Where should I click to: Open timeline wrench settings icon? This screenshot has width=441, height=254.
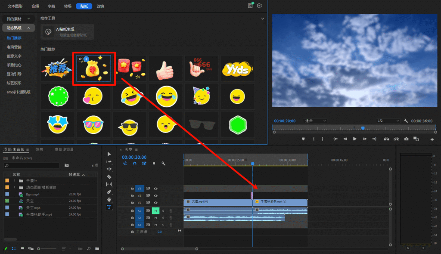163,164
